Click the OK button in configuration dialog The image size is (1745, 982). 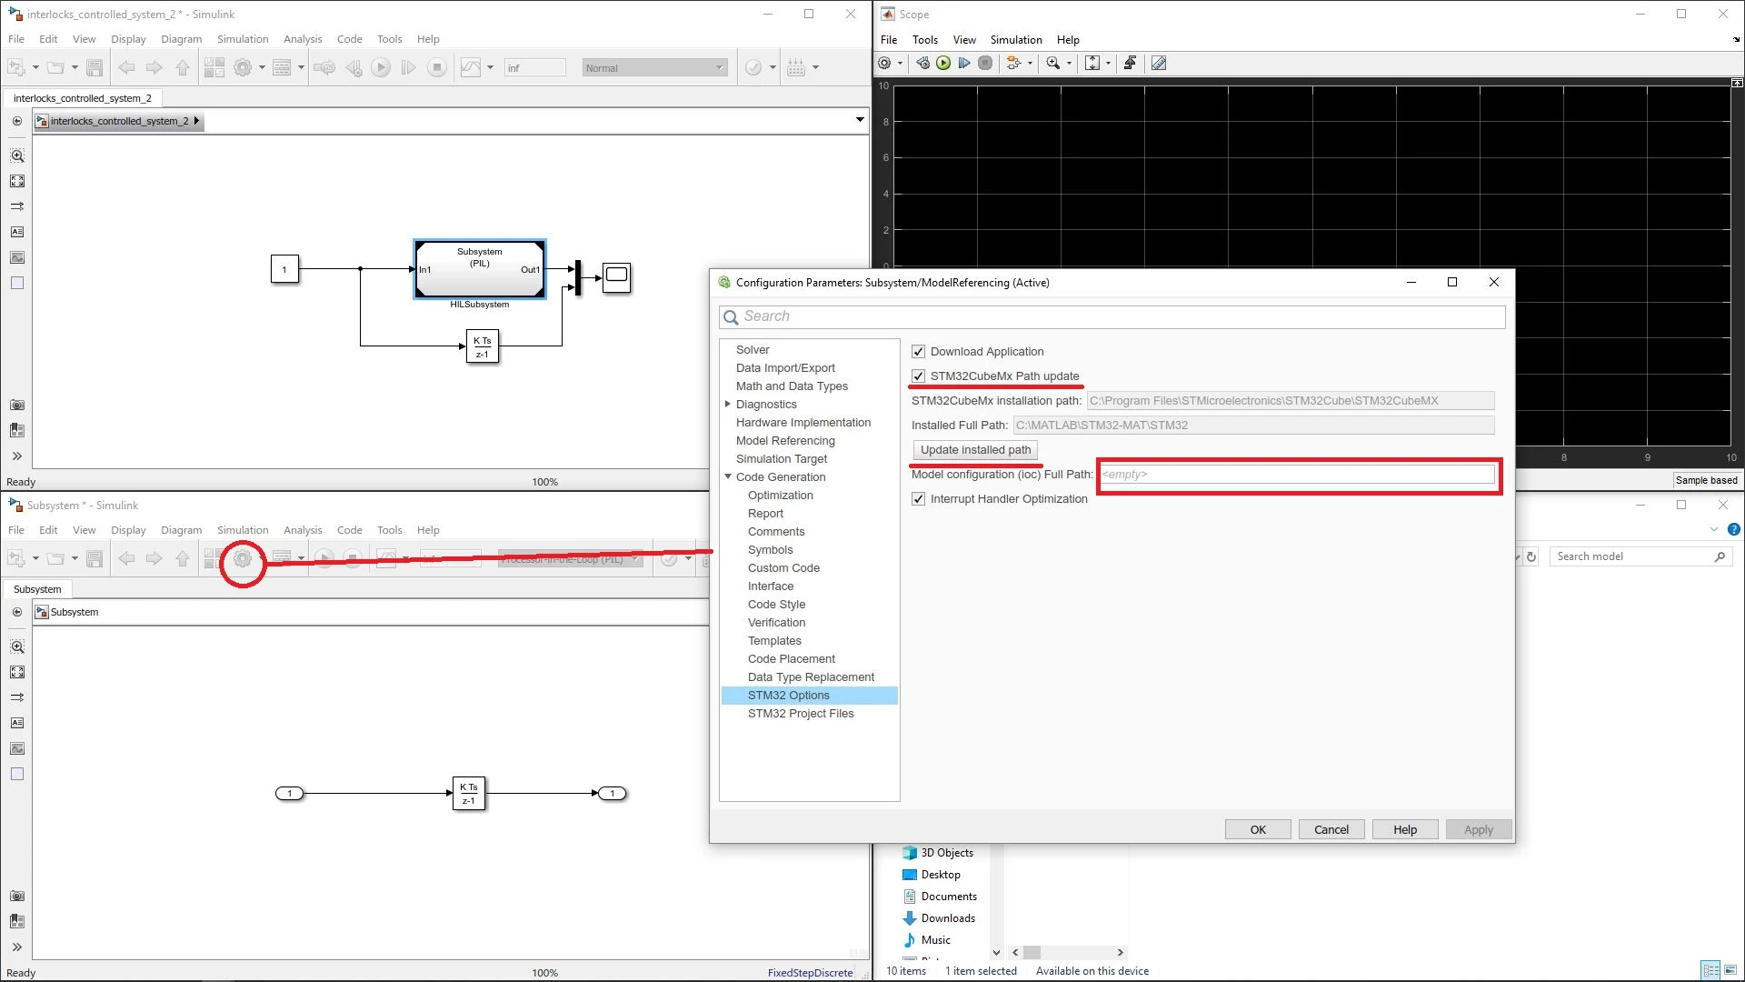[x=1258, y=829]
